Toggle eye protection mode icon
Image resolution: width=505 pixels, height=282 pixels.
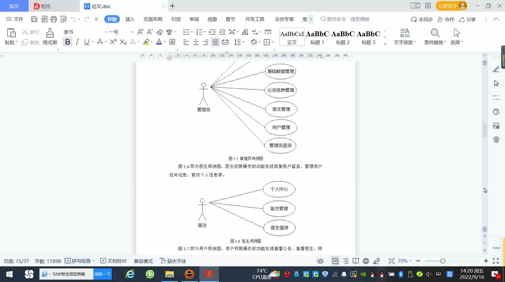[320, 261]
